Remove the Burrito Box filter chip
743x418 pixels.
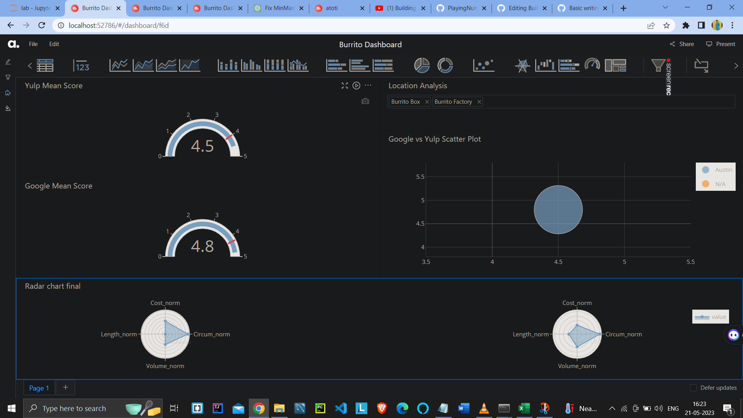tap(427, 101)
